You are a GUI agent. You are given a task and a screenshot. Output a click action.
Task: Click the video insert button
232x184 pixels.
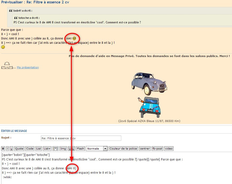[169, 149]
